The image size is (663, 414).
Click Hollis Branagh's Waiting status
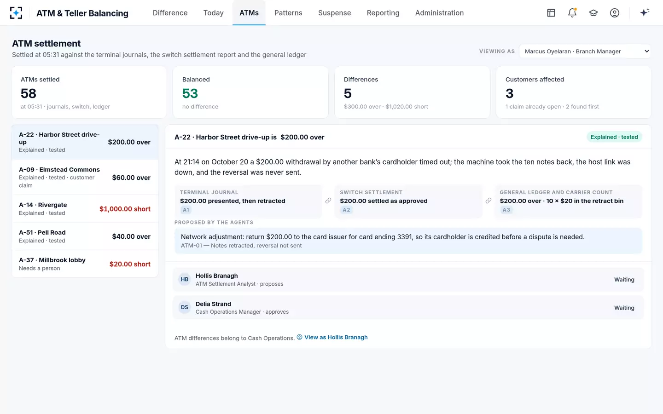624,280
